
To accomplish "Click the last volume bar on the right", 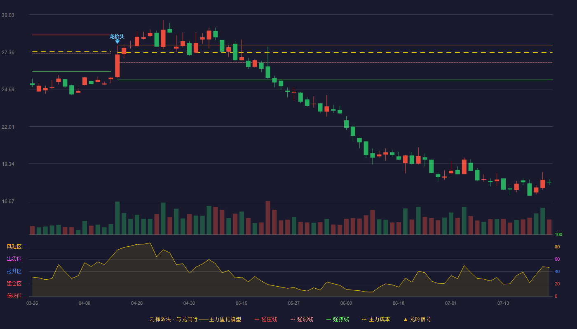I will coord(549,227).
